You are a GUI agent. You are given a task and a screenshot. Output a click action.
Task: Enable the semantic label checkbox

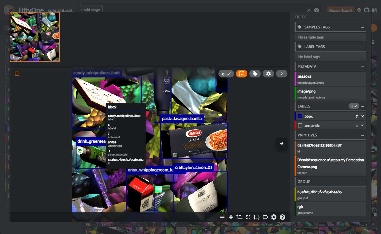pos(300,125)
